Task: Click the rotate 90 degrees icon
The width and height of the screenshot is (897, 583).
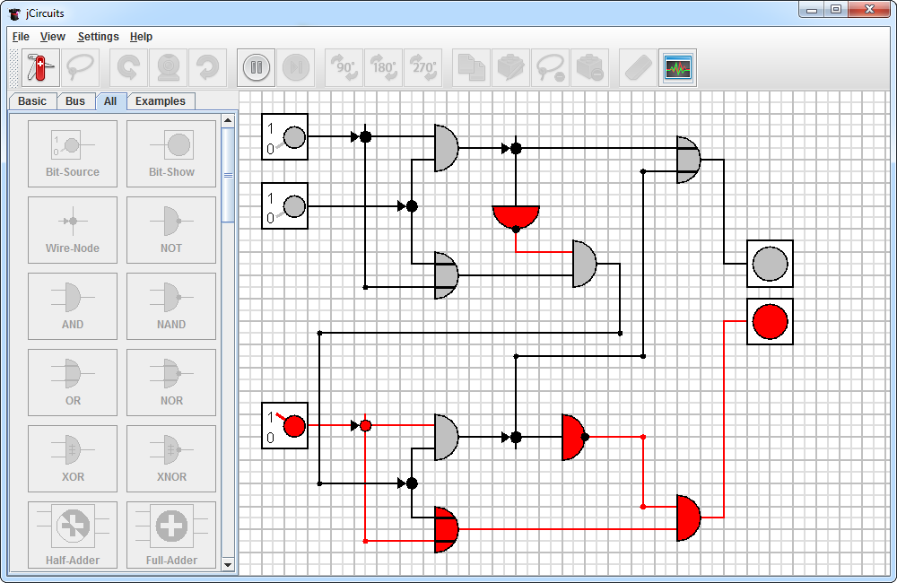Action: pos(344,67)
